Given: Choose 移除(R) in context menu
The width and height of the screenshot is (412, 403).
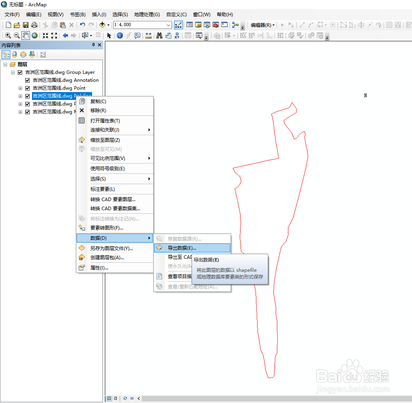Looking at the screenshot, I should pyautogui.click(x=115, y=110).
